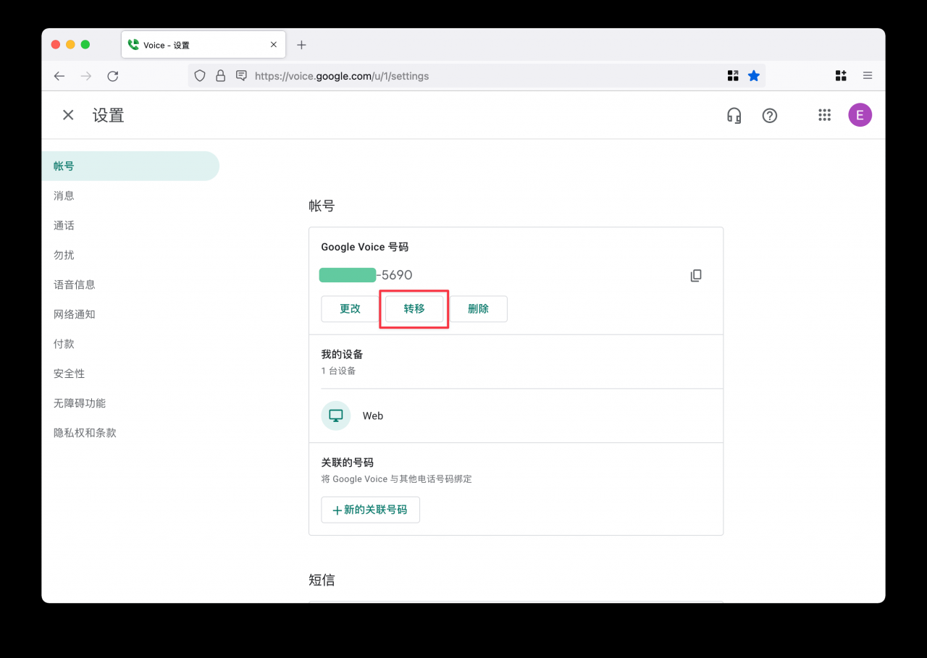The height and width of the screenshot is (658, 927).
Task: Click the 删除 delete button
Action: (478, 309)
